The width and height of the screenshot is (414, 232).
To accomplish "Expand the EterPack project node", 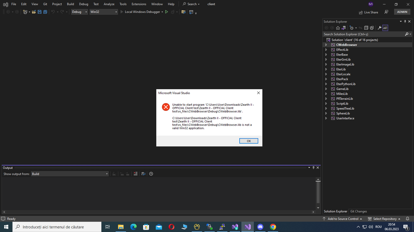I will [326, 79].
